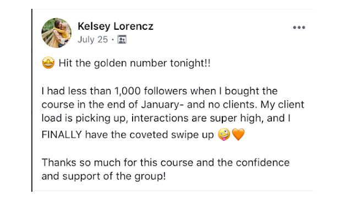The height and width of the screenshot is (205, 361).
Task: Click the star-struck emoji before Hit
Action: tap(48, 63)
